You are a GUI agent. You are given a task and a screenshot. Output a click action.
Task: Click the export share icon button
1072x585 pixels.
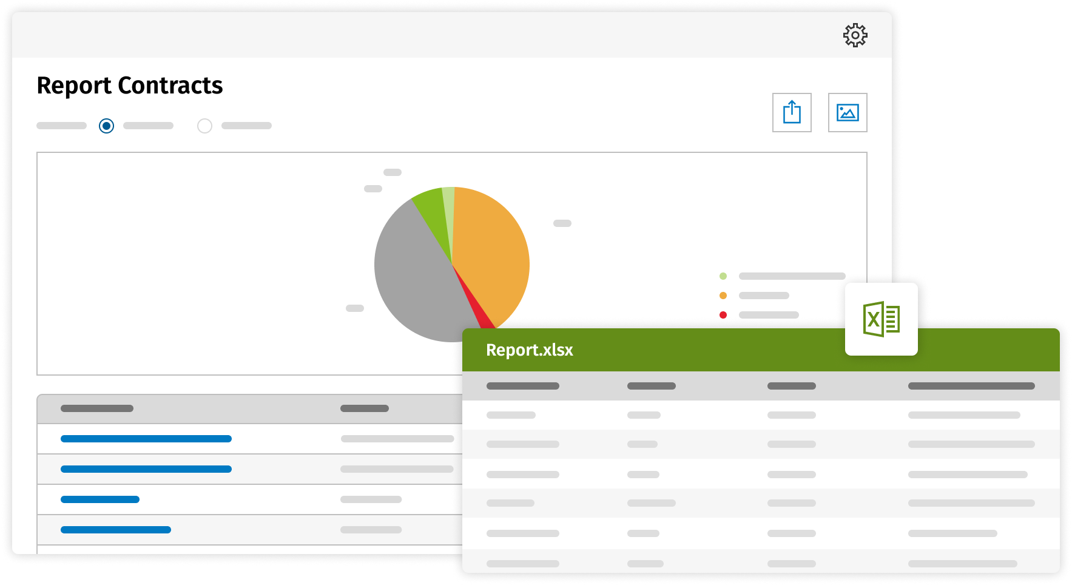(792, 112)
